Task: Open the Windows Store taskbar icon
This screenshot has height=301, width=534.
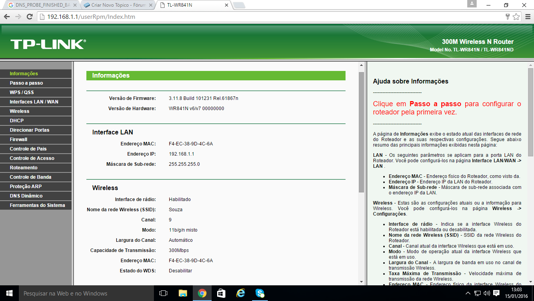Action: point(221,293)
